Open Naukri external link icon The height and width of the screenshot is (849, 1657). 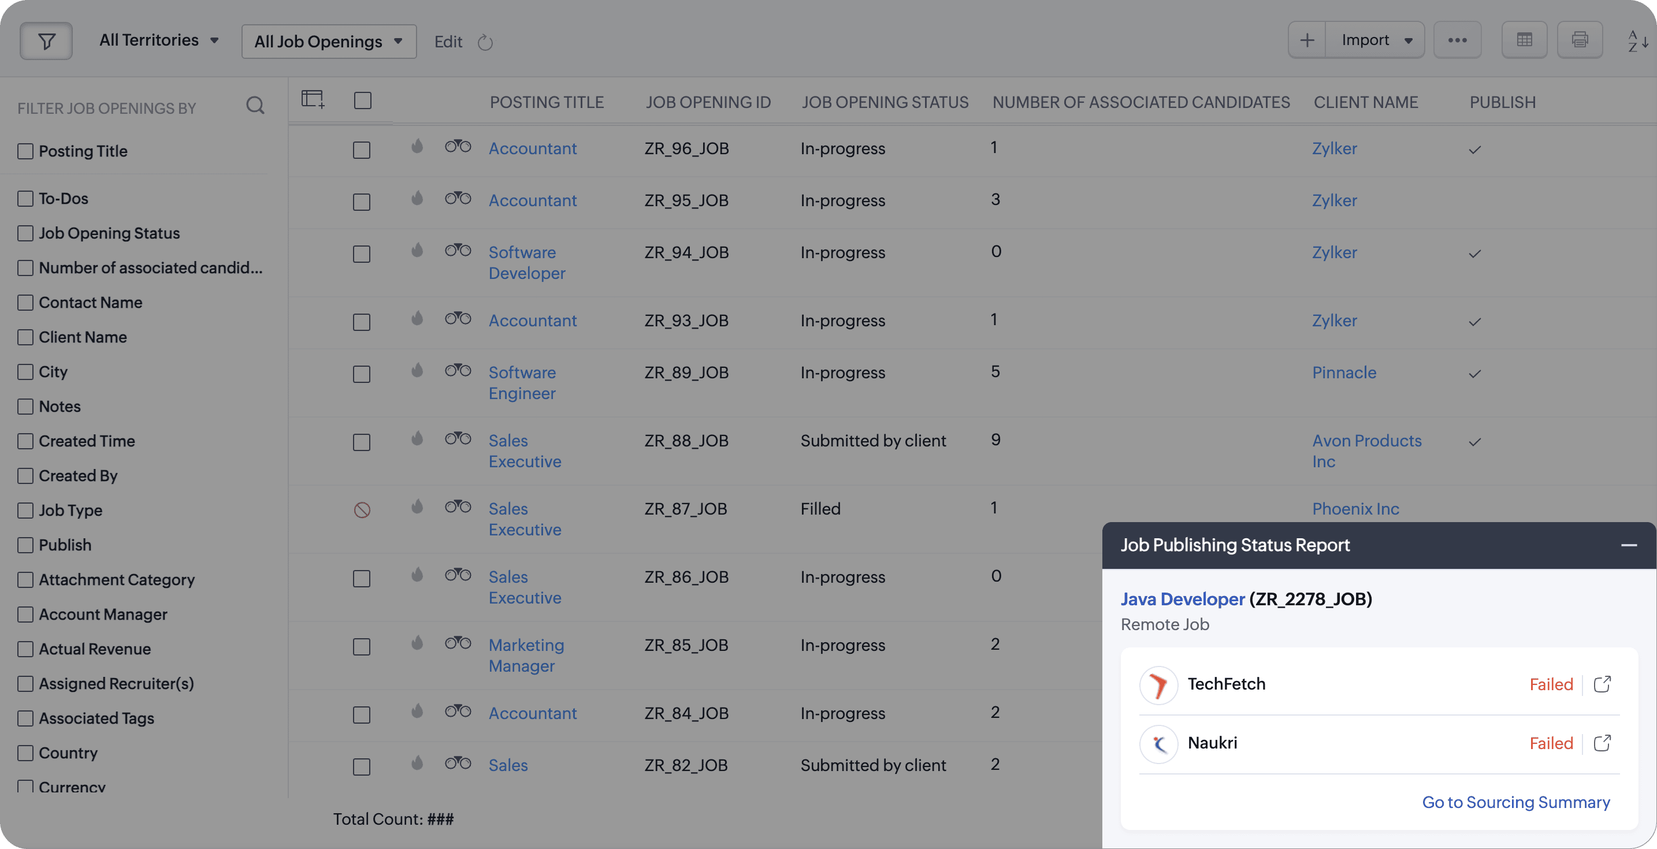1602,743
